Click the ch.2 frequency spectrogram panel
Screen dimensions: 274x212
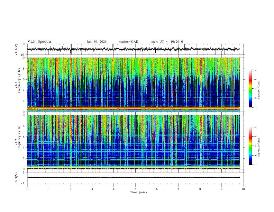tap(133, 142)
